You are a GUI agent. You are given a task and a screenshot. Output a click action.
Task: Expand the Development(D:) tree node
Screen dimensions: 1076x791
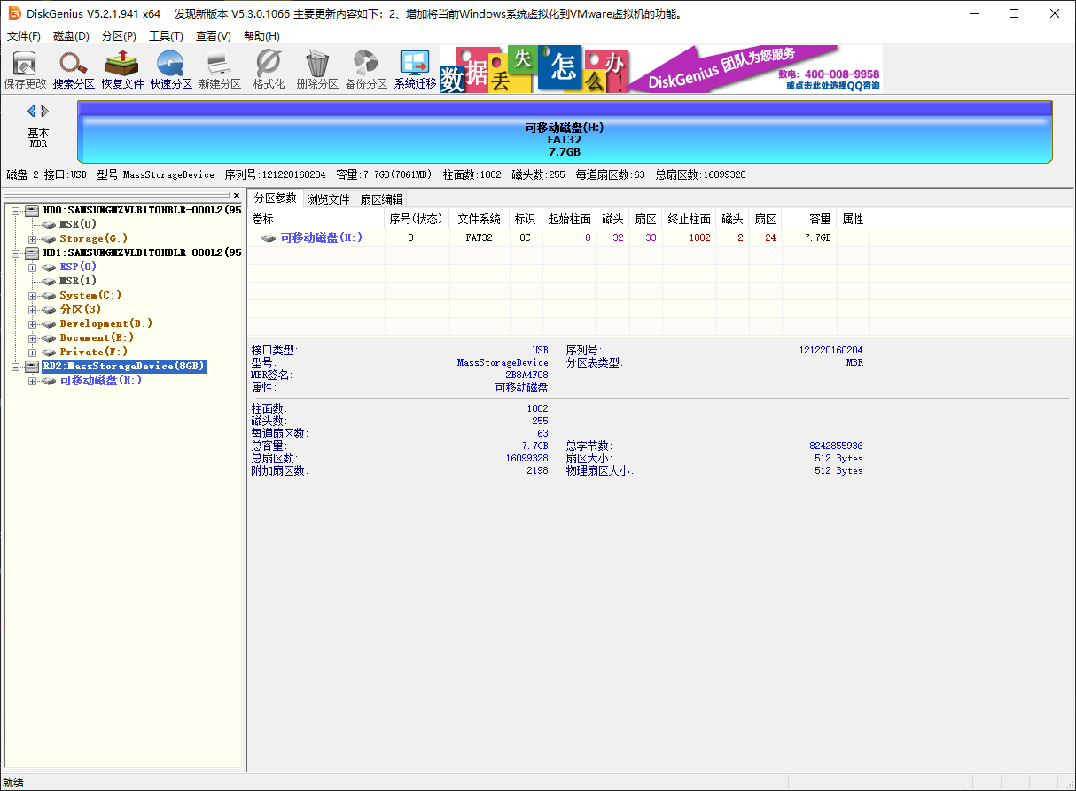(33, 323)
